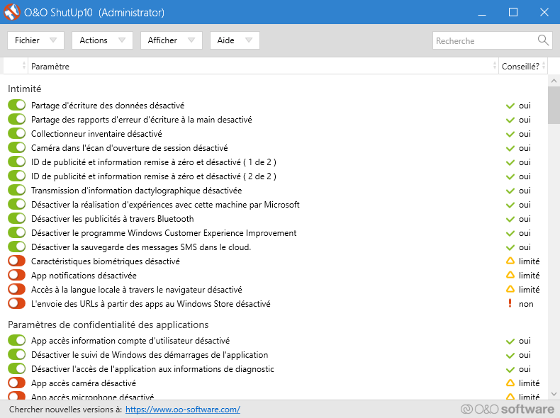Enable Caractéristiques biométriques désactivé switch

(17, 261)
